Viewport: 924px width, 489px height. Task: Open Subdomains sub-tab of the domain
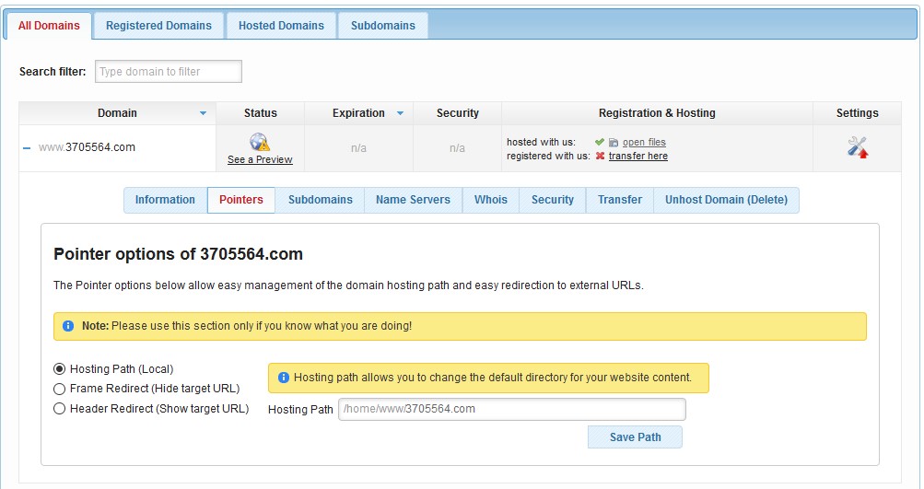click(x=320, y=200)
